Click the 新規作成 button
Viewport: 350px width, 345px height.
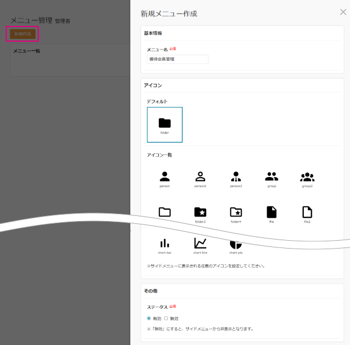point(23,34)
